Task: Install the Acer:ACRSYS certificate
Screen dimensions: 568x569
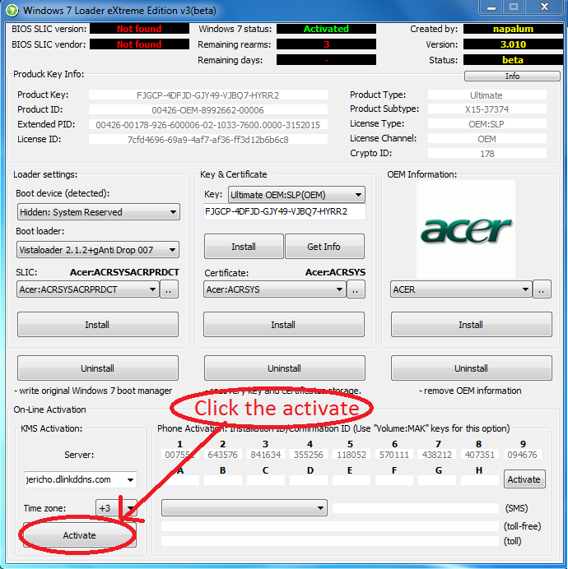Action: [284, 325]
